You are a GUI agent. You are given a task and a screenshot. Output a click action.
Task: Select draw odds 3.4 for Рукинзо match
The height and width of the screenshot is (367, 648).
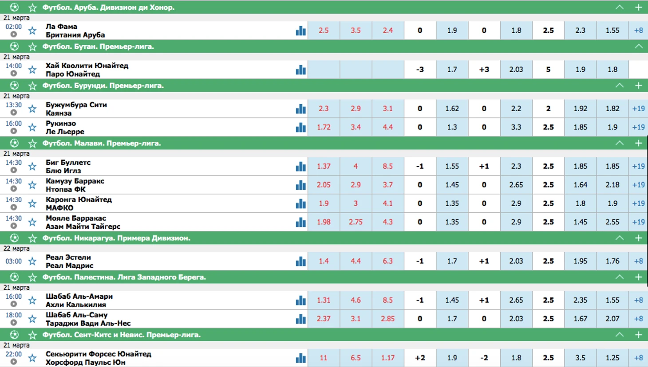click(356, 127)
